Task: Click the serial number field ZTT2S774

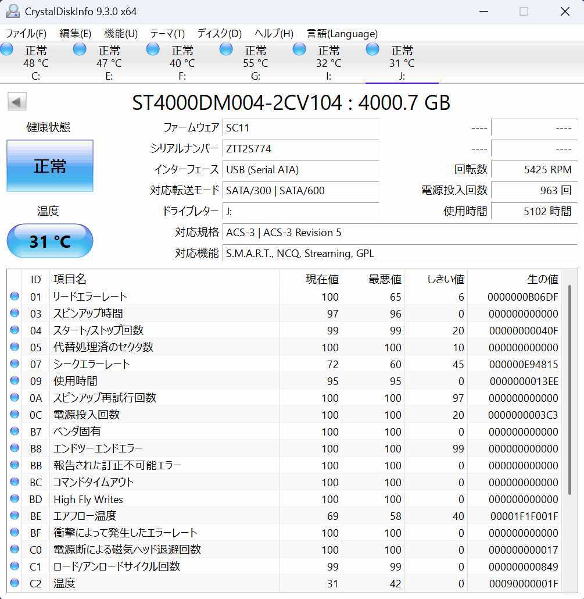Action: point(301,149)
